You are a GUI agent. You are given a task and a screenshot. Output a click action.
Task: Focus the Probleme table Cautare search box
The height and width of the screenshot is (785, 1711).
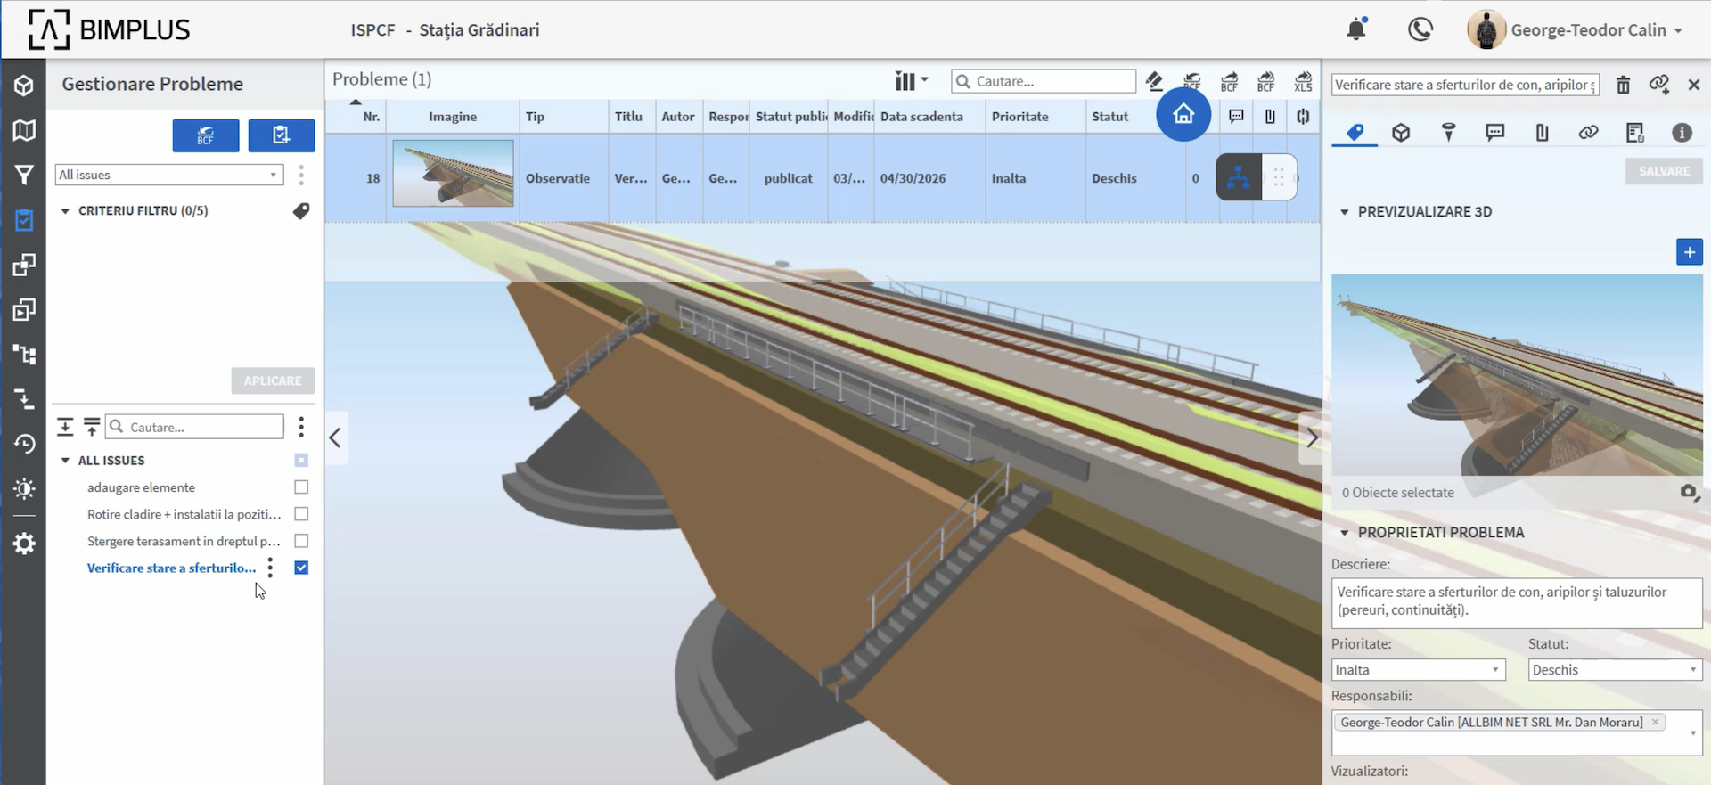pos(1044,81)
